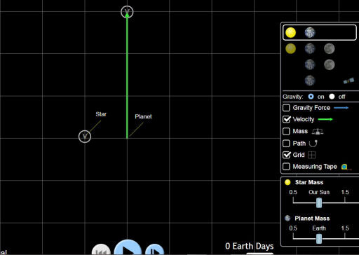
Task: Select Gravity on radio button
Action: pos(311,97)
